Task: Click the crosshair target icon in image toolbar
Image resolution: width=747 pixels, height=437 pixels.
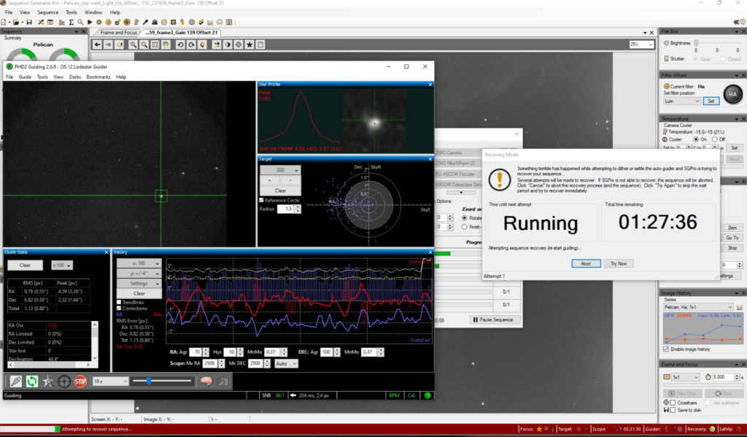Action: click(239, 45)
